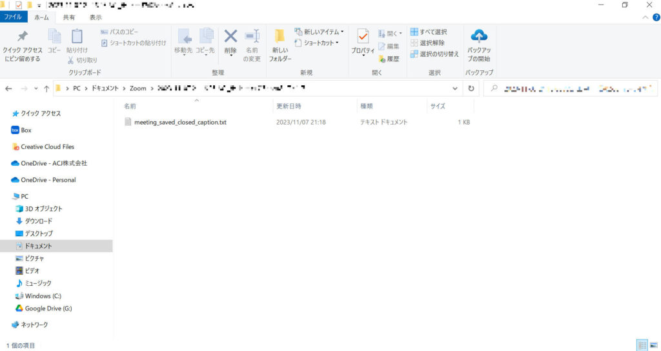Click the Paste icon in clipboard group
Screen dimensions: 661x351
click(x=77, y=37)
